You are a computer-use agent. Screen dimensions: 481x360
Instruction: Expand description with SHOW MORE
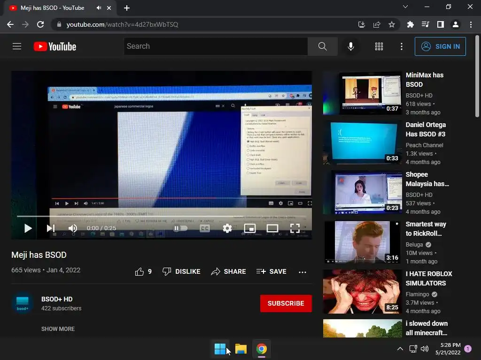pos(58,329)
